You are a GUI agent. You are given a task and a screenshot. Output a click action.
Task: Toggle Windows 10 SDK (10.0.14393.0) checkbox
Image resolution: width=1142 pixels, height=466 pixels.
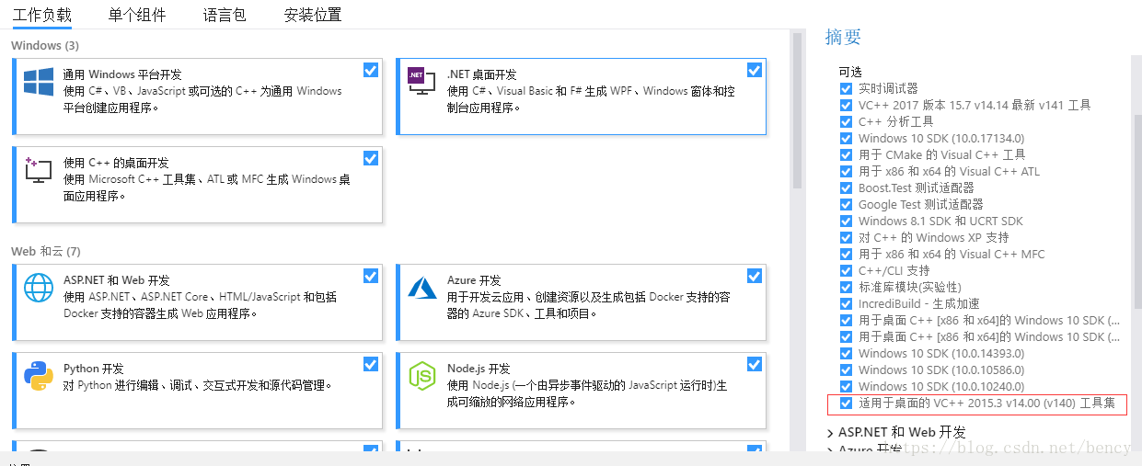(846, 353)
